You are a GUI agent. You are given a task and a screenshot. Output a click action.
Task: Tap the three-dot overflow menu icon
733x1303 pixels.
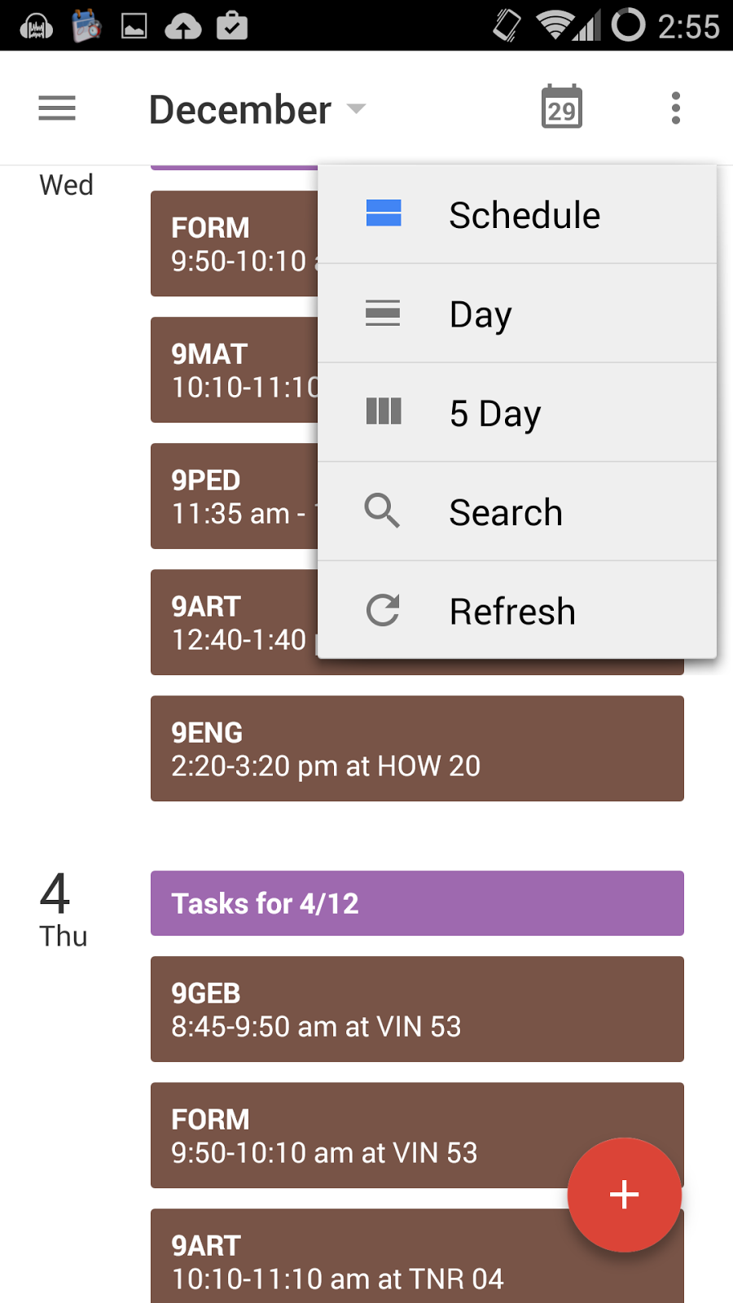(x=675, y=107)
